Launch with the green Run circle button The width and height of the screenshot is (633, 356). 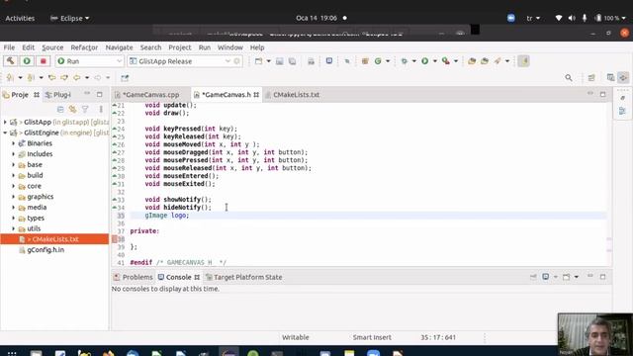coord(27,61)
